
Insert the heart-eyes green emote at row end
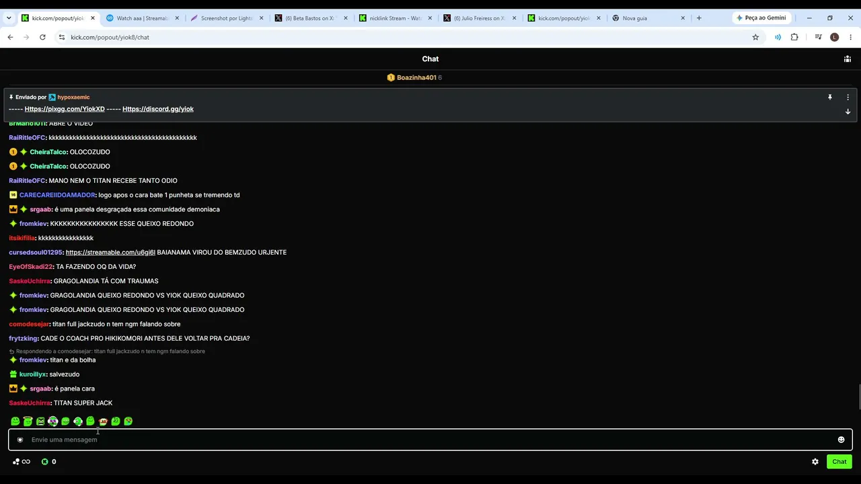[128, 421]
